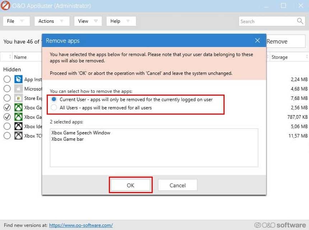Click the green Xbox icon beside 2,56 MB
This screenshot has width=309, height=230.
(18, 107)
